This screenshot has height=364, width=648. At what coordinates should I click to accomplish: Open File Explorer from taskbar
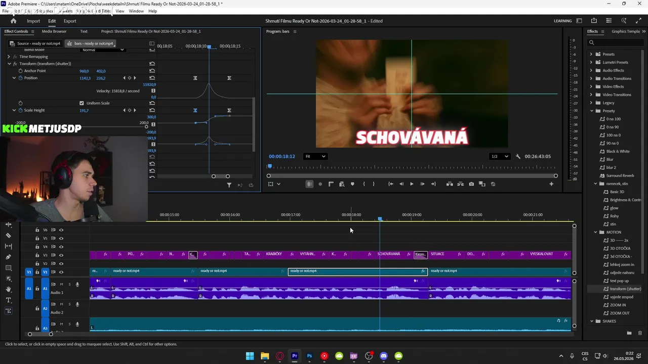tap(265, 356)
